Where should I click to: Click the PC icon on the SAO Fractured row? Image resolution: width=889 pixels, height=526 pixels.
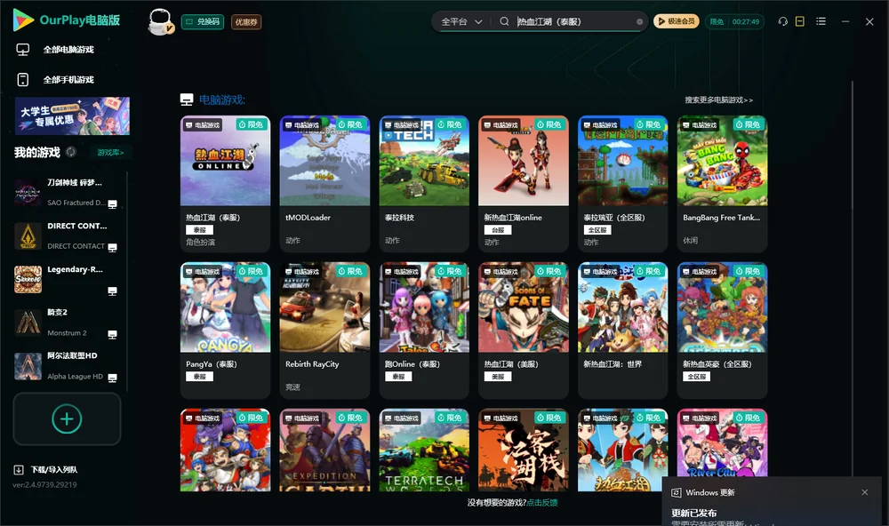(112, 204)
